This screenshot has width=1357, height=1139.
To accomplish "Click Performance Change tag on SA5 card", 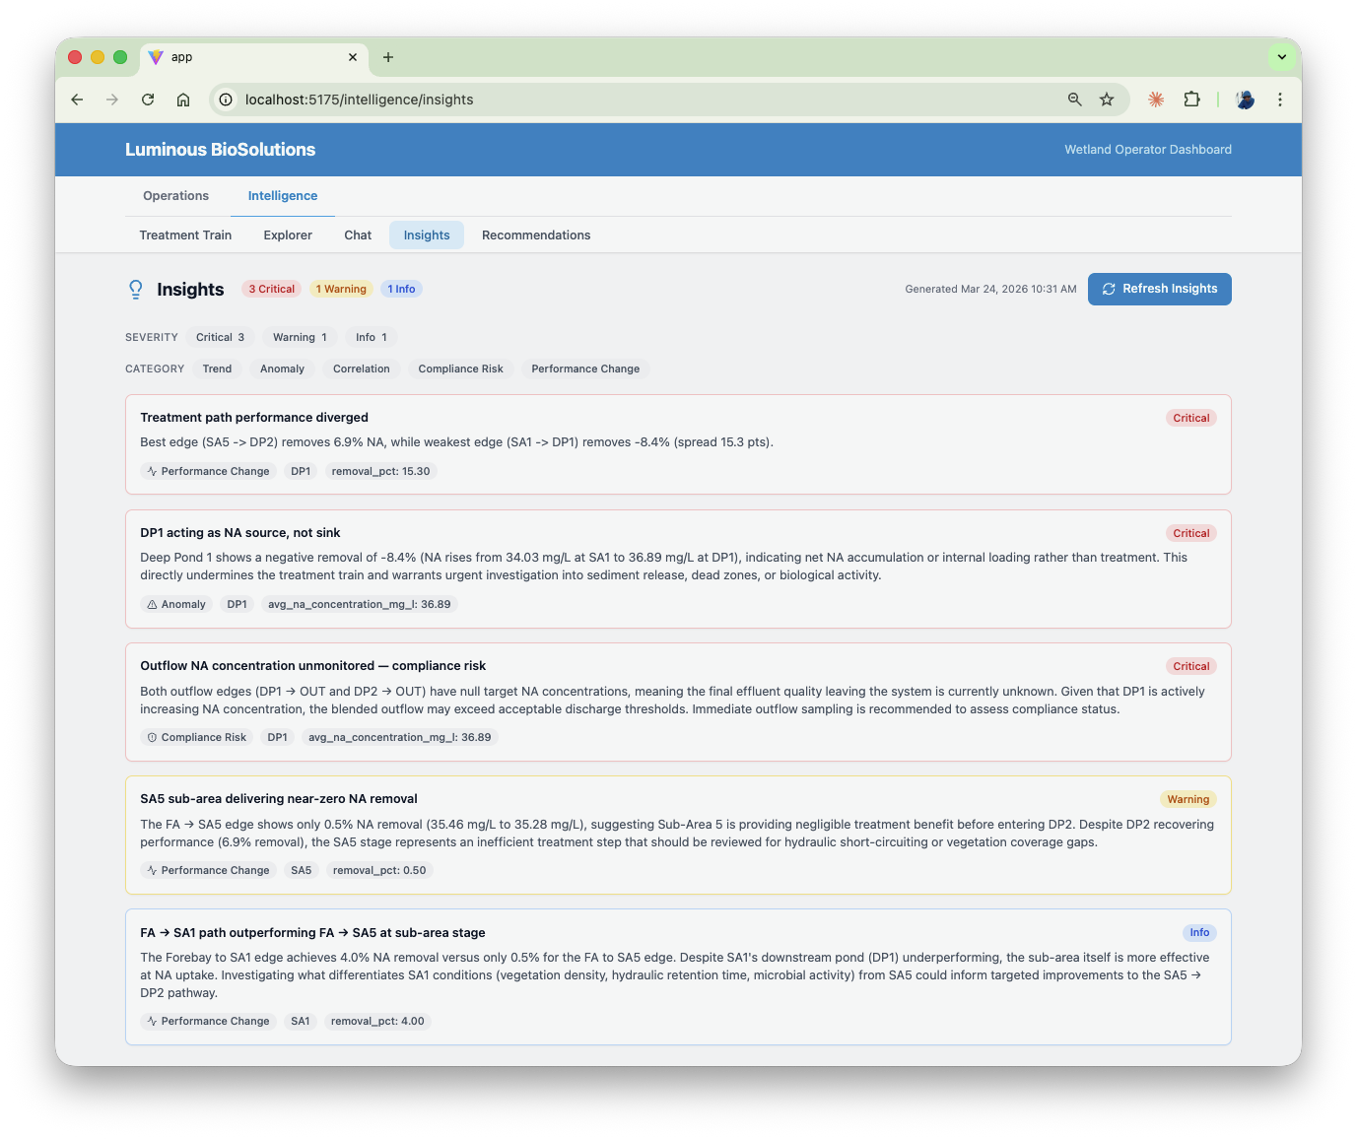I will coord(208,870).
